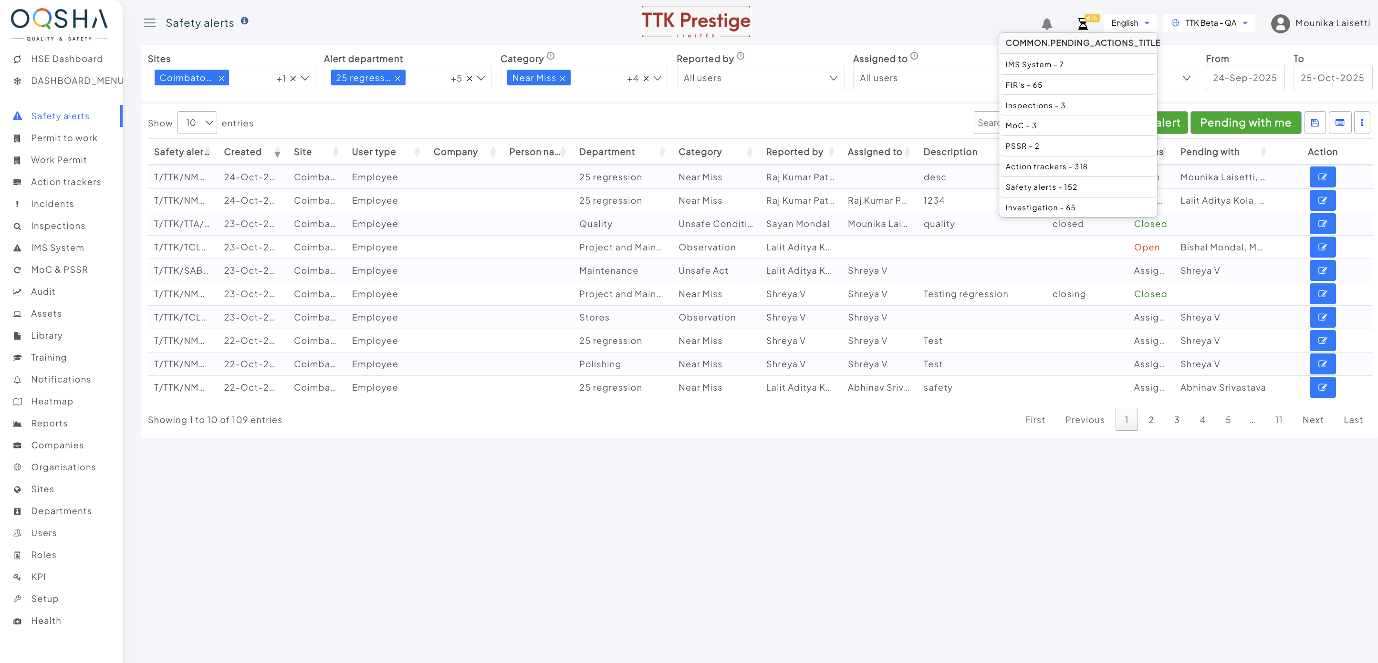Open Incidents in the sidebar menu
The height and width of the screenshot is (663, 1378).
pos(52,204)
